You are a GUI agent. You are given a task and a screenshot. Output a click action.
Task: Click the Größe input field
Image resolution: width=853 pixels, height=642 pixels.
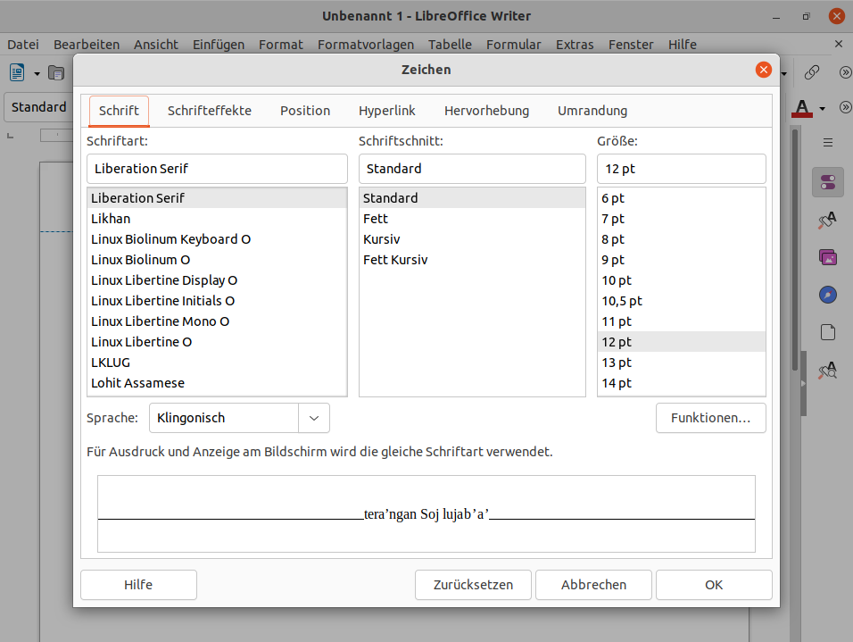pos(681,169)
